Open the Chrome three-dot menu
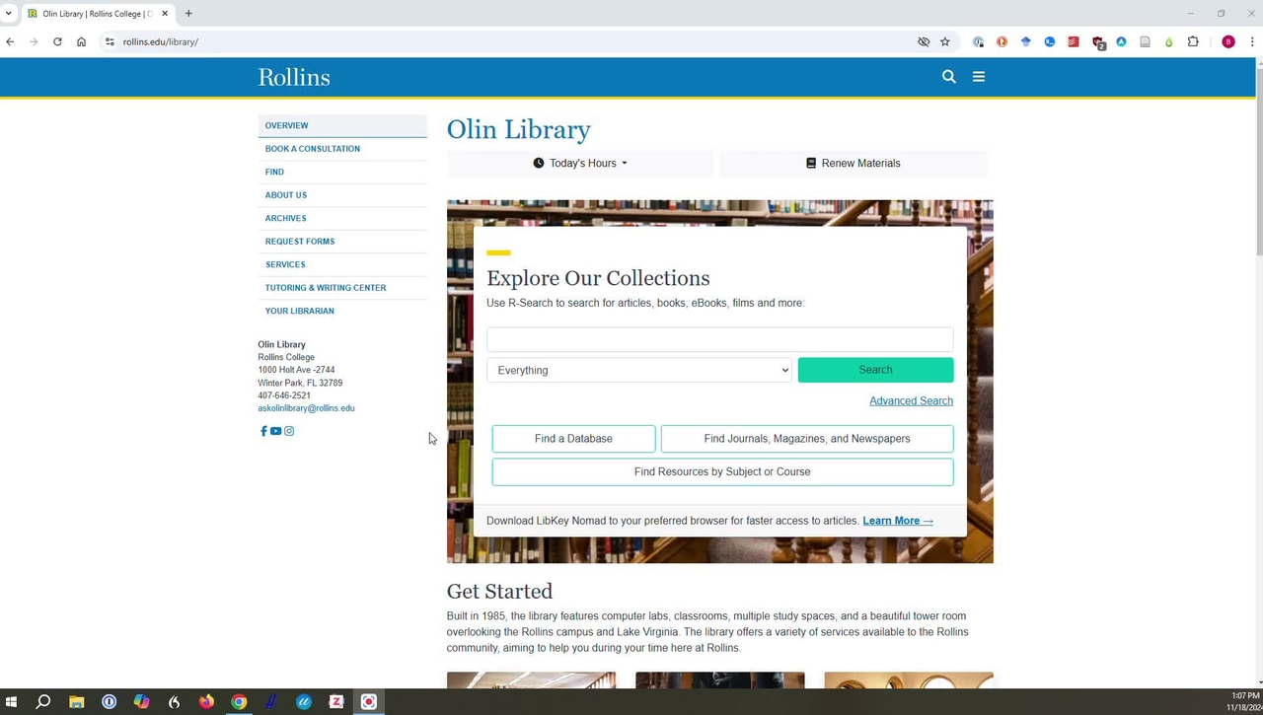The image size is (1263, 715). [1251, 41]
